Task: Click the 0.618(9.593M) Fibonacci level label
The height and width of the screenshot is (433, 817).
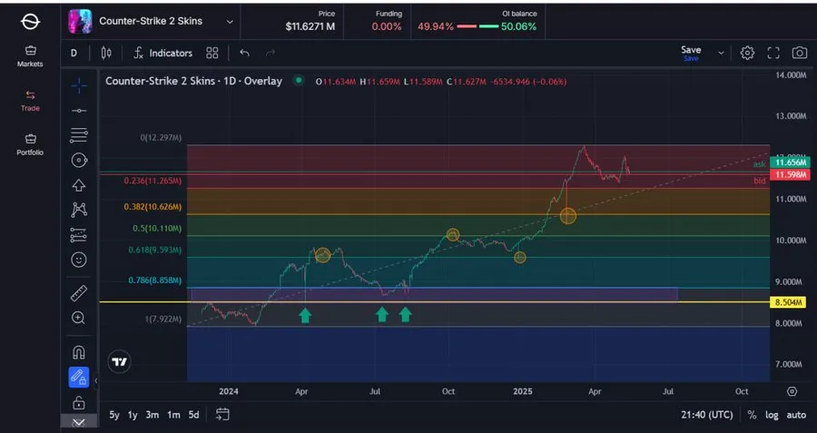Action: pos(154,251)
